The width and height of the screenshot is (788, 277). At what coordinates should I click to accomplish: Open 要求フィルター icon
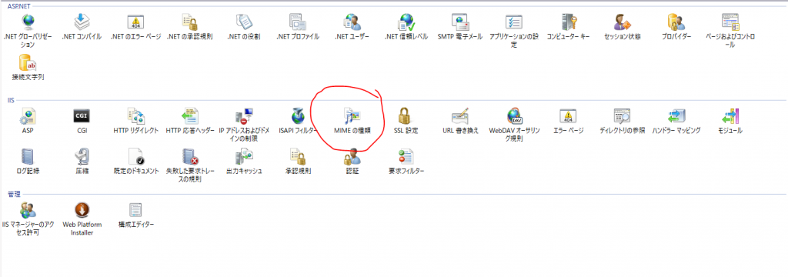406,156
